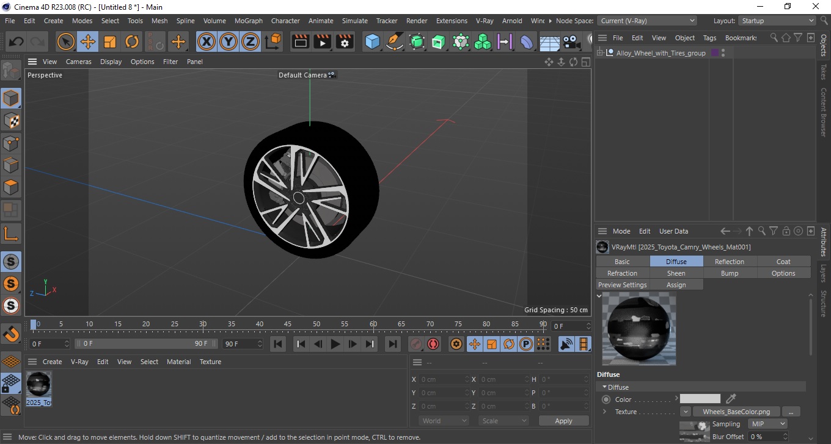831x444 pixels.
Task: Toggle the Y axis lock
Action: click(x=228, y=41)
